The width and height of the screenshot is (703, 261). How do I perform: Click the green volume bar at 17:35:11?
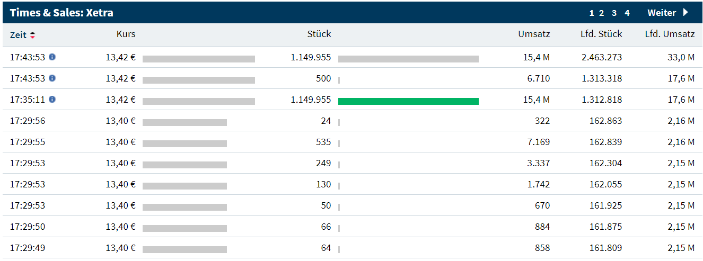coord(408,101)
